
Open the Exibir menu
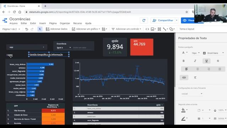[33, 23]
